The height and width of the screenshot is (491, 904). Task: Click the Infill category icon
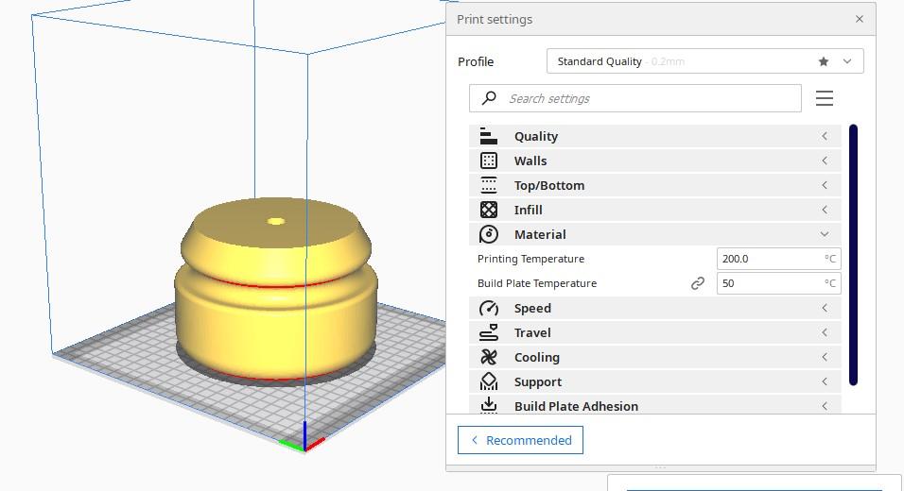point(488,211)
